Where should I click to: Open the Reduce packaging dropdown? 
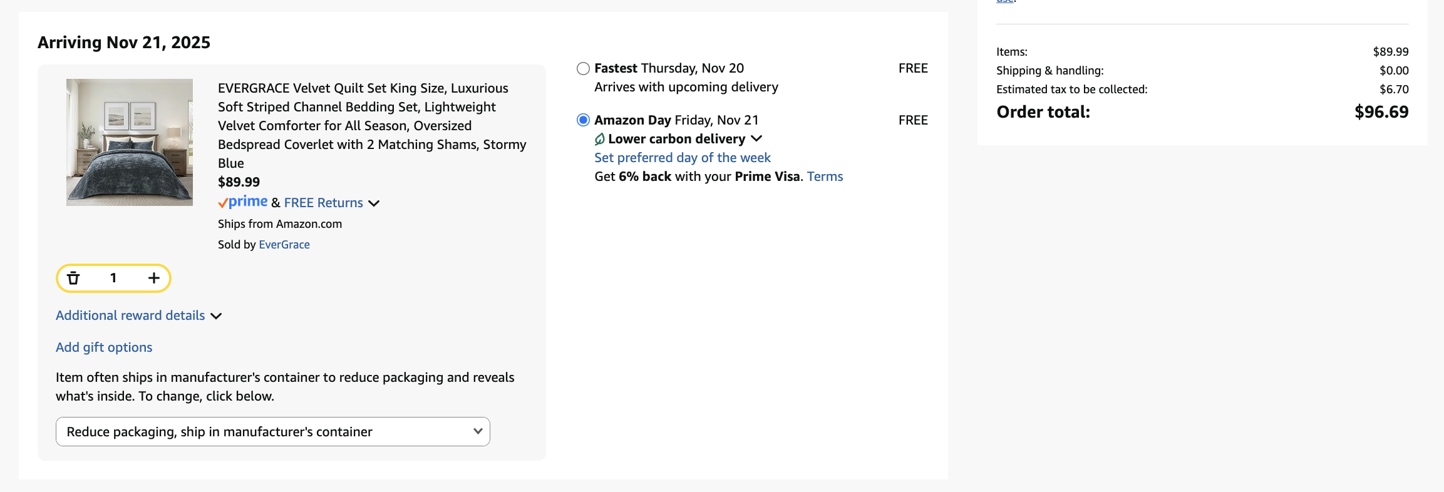[x=273, y=431]
